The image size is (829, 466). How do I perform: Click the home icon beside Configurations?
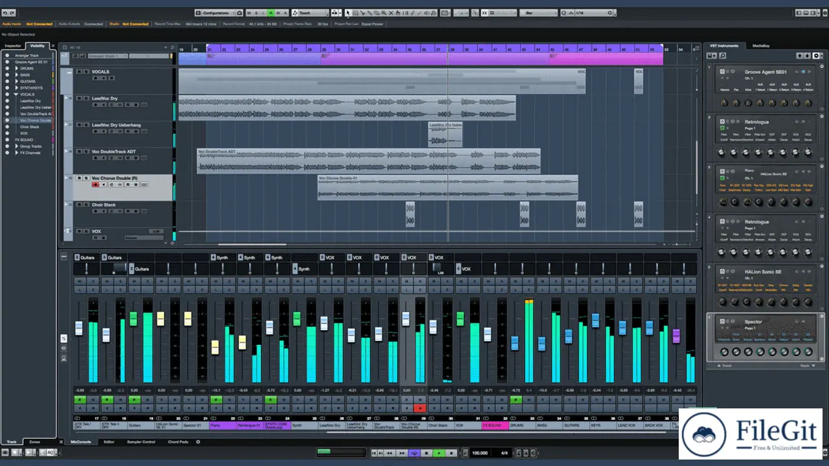coord(240,13)
